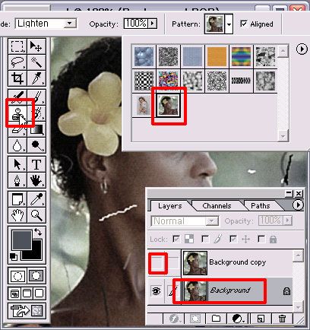Show the Background copy layer visibility
The width and height of the screenshot is (310, 330).
coord(157,263)
